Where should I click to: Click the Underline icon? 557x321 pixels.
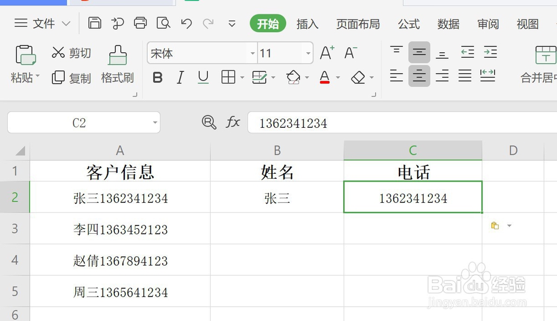[x=202, y=78]
